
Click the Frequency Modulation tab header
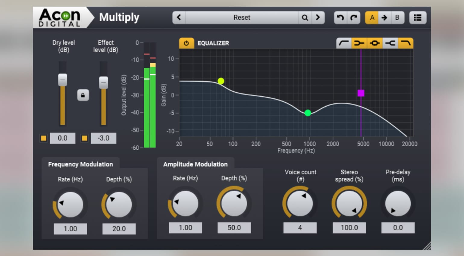coord(80,164)
